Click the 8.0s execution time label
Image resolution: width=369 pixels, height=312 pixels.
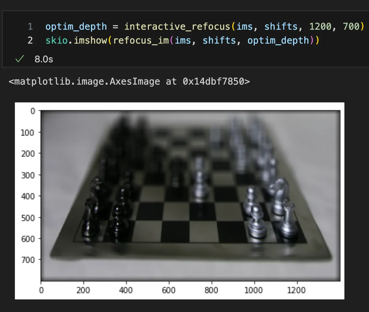click(x=44, y=60)
